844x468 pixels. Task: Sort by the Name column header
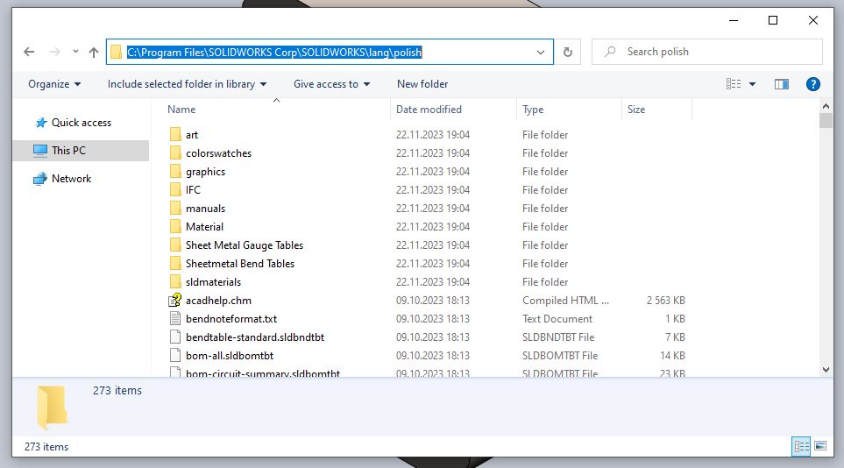point(181,110)
